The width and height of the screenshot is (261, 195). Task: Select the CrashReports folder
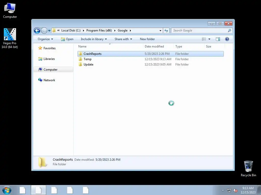pos(150,54)
